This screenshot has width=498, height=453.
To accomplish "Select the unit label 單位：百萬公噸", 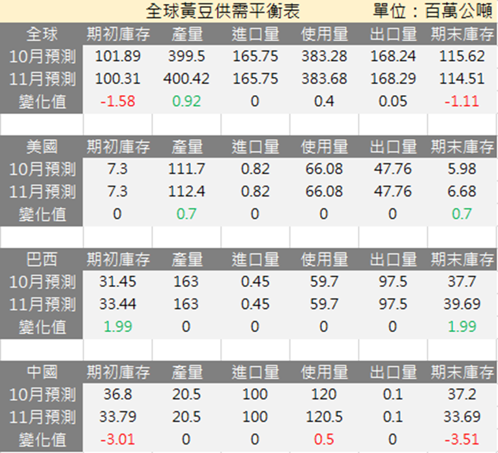I will (433, 11).
